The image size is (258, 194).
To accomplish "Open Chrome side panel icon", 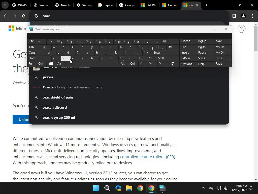I will (234, 16).
